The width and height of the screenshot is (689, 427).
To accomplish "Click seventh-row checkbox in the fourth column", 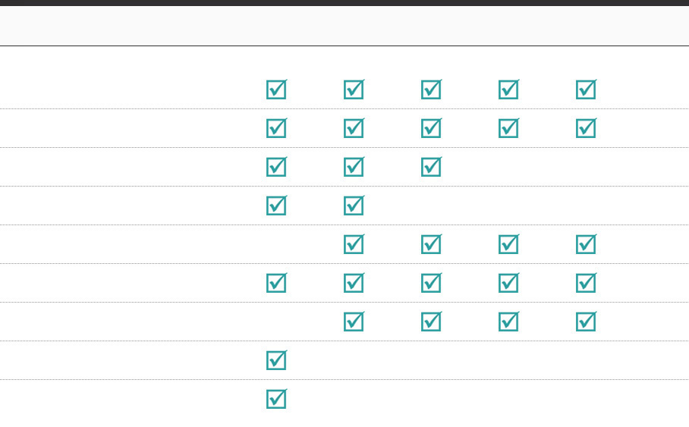I will tap(508, 322).
